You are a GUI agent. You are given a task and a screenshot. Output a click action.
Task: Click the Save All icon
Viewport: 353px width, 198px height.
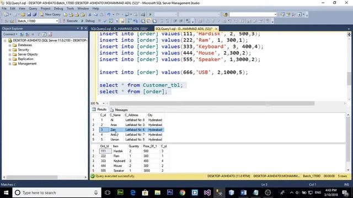click(x=34, y=14)
